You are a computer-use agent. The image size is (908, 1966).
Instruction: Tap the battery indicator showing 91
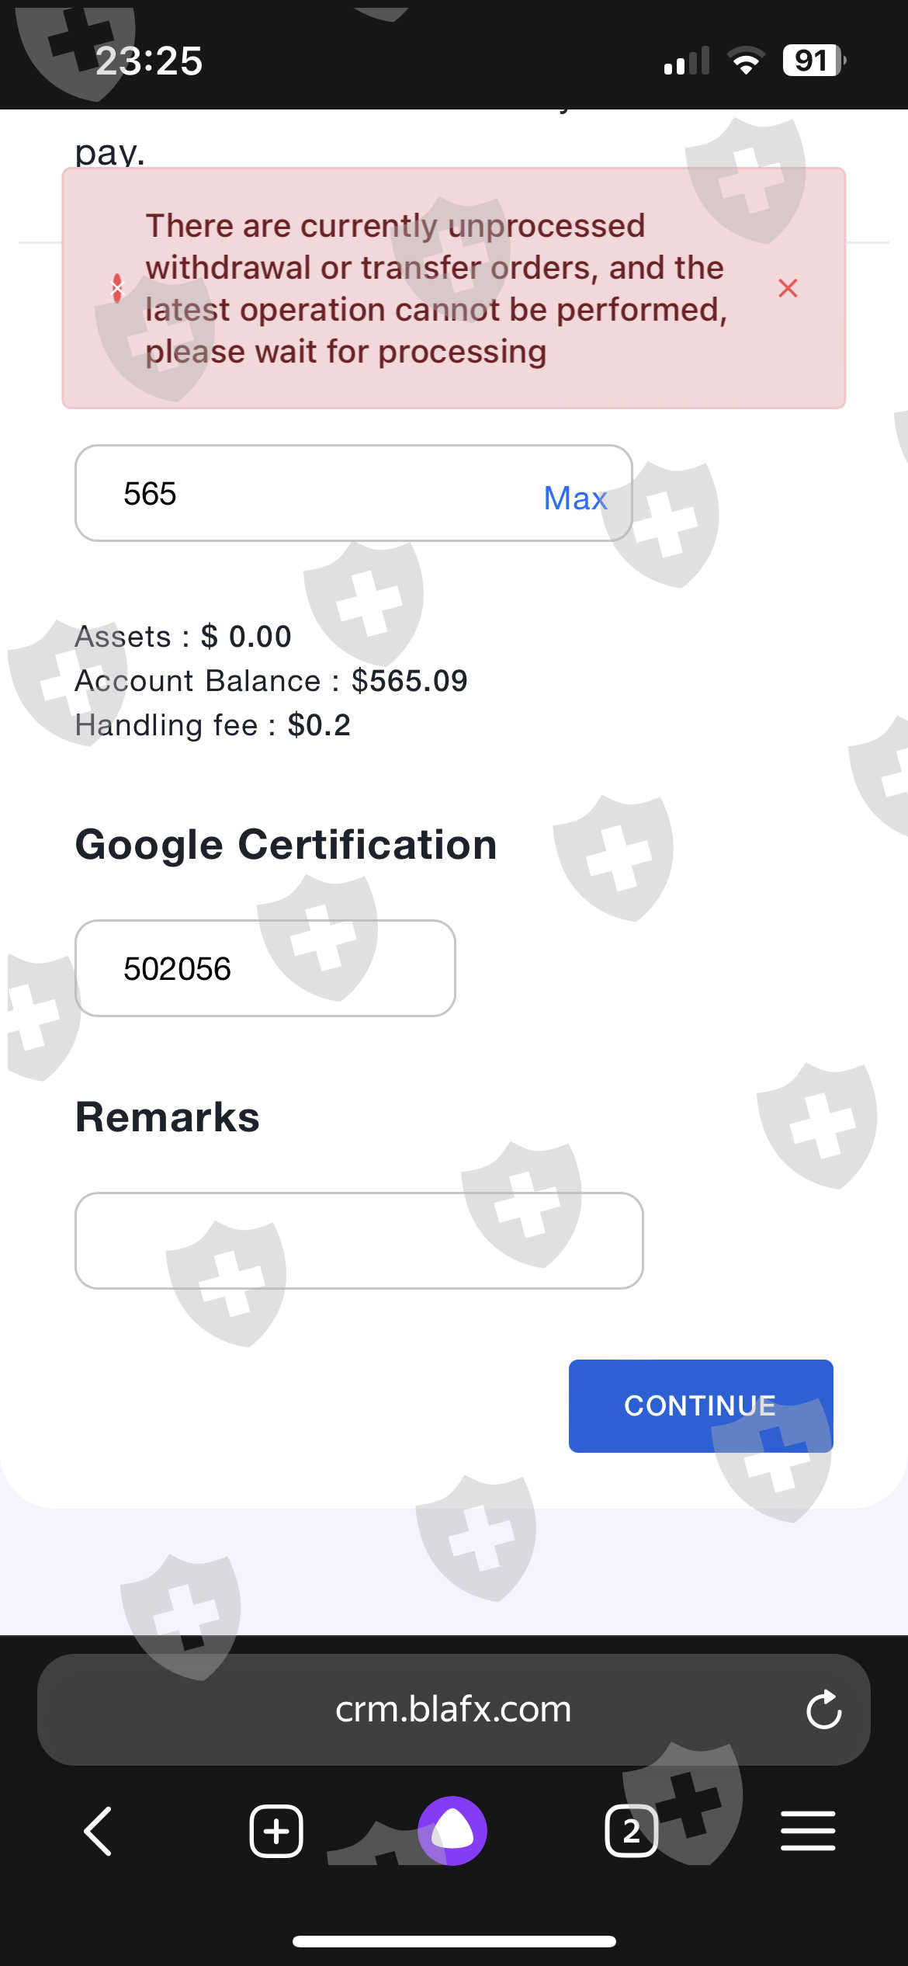pos(813,61)
